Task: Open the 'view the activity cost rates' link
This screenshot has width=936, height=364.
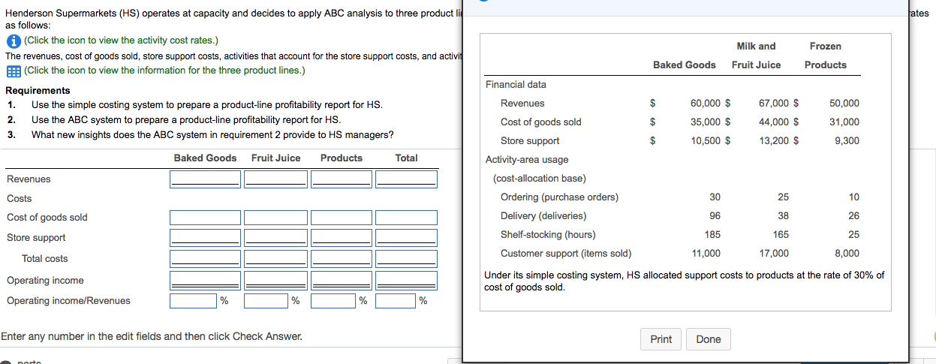Action: click(x=122, y=41)
